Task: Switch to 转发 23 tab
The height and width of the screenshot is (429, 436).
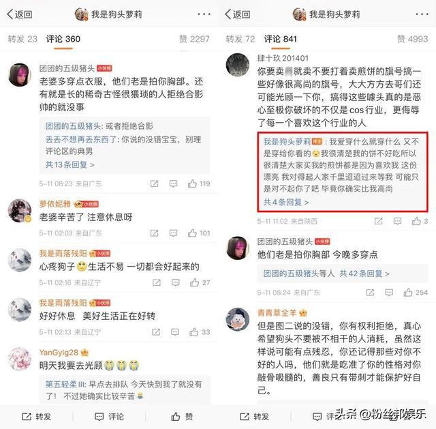Action: (x=22, y=39)
